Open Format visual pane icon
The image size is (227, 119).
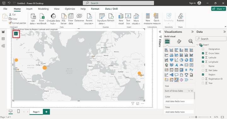(x=179, y=41)
